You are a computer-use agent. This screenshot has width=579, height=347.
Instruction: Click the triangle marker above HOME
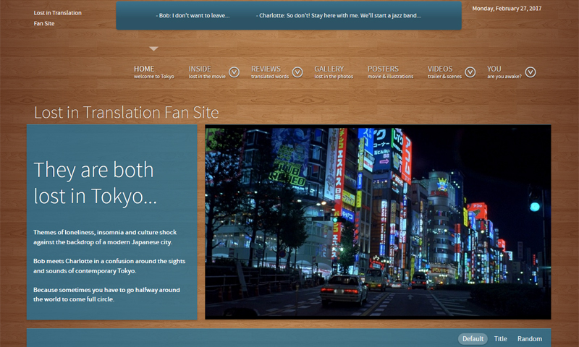(153, 49)
